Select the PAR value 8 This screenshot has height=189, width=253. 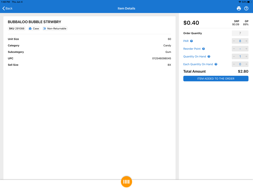click(x=240, y=41)
